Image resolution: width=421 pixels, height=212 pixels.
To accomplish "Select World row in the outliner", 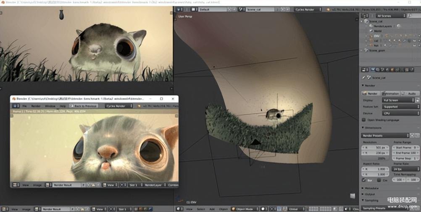I will click(377, 31).
